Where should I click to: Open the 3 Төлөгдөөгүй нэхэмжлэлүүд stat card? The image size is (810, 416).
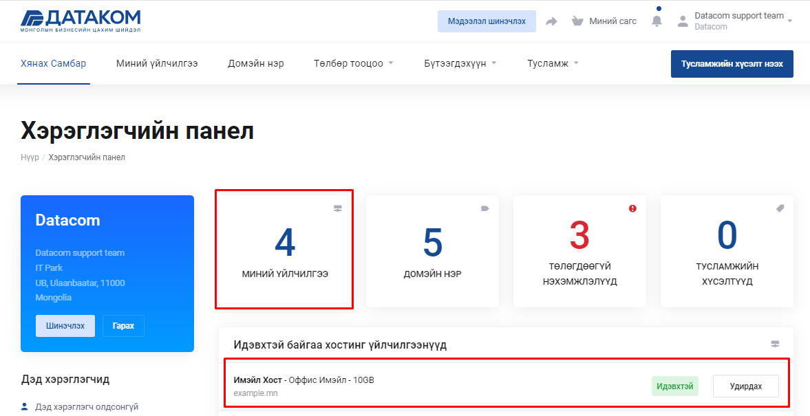pos(579,252)
